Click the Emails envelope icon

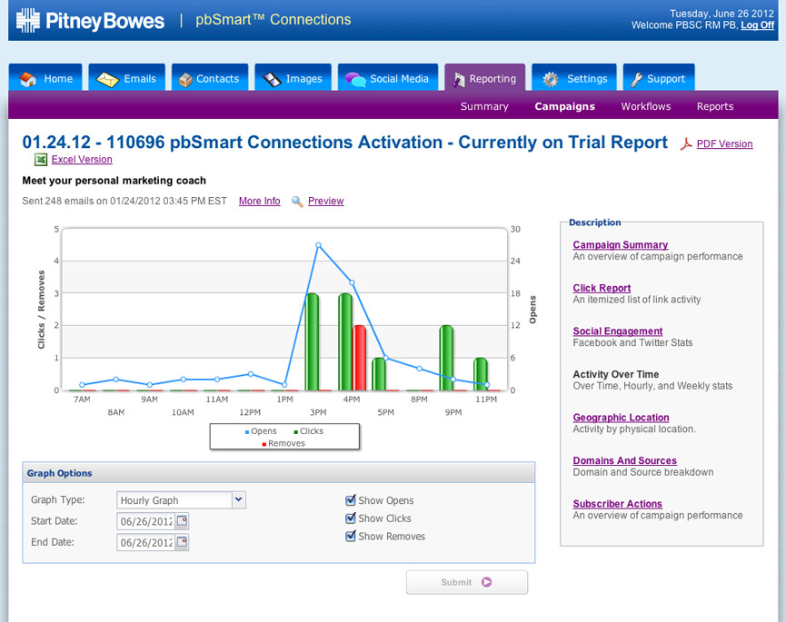click(107, 79)
